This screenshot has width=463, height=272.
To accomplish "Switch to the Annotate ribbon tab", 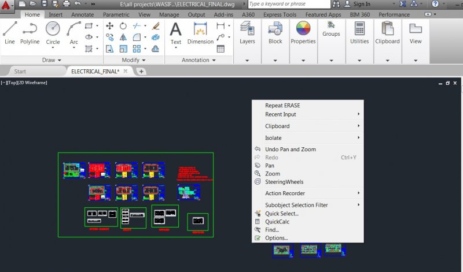I will pyautogui.click(x=82, y=14).
